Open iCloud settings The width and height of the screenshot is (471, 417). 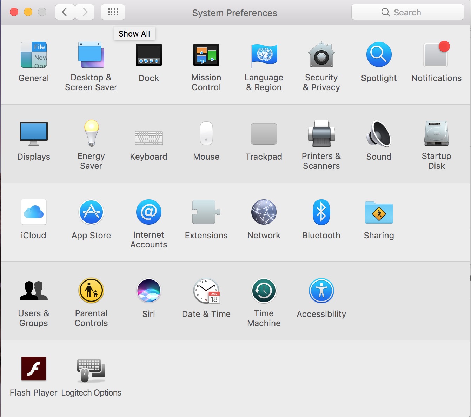pyautogui.click(x=34, y=212)
